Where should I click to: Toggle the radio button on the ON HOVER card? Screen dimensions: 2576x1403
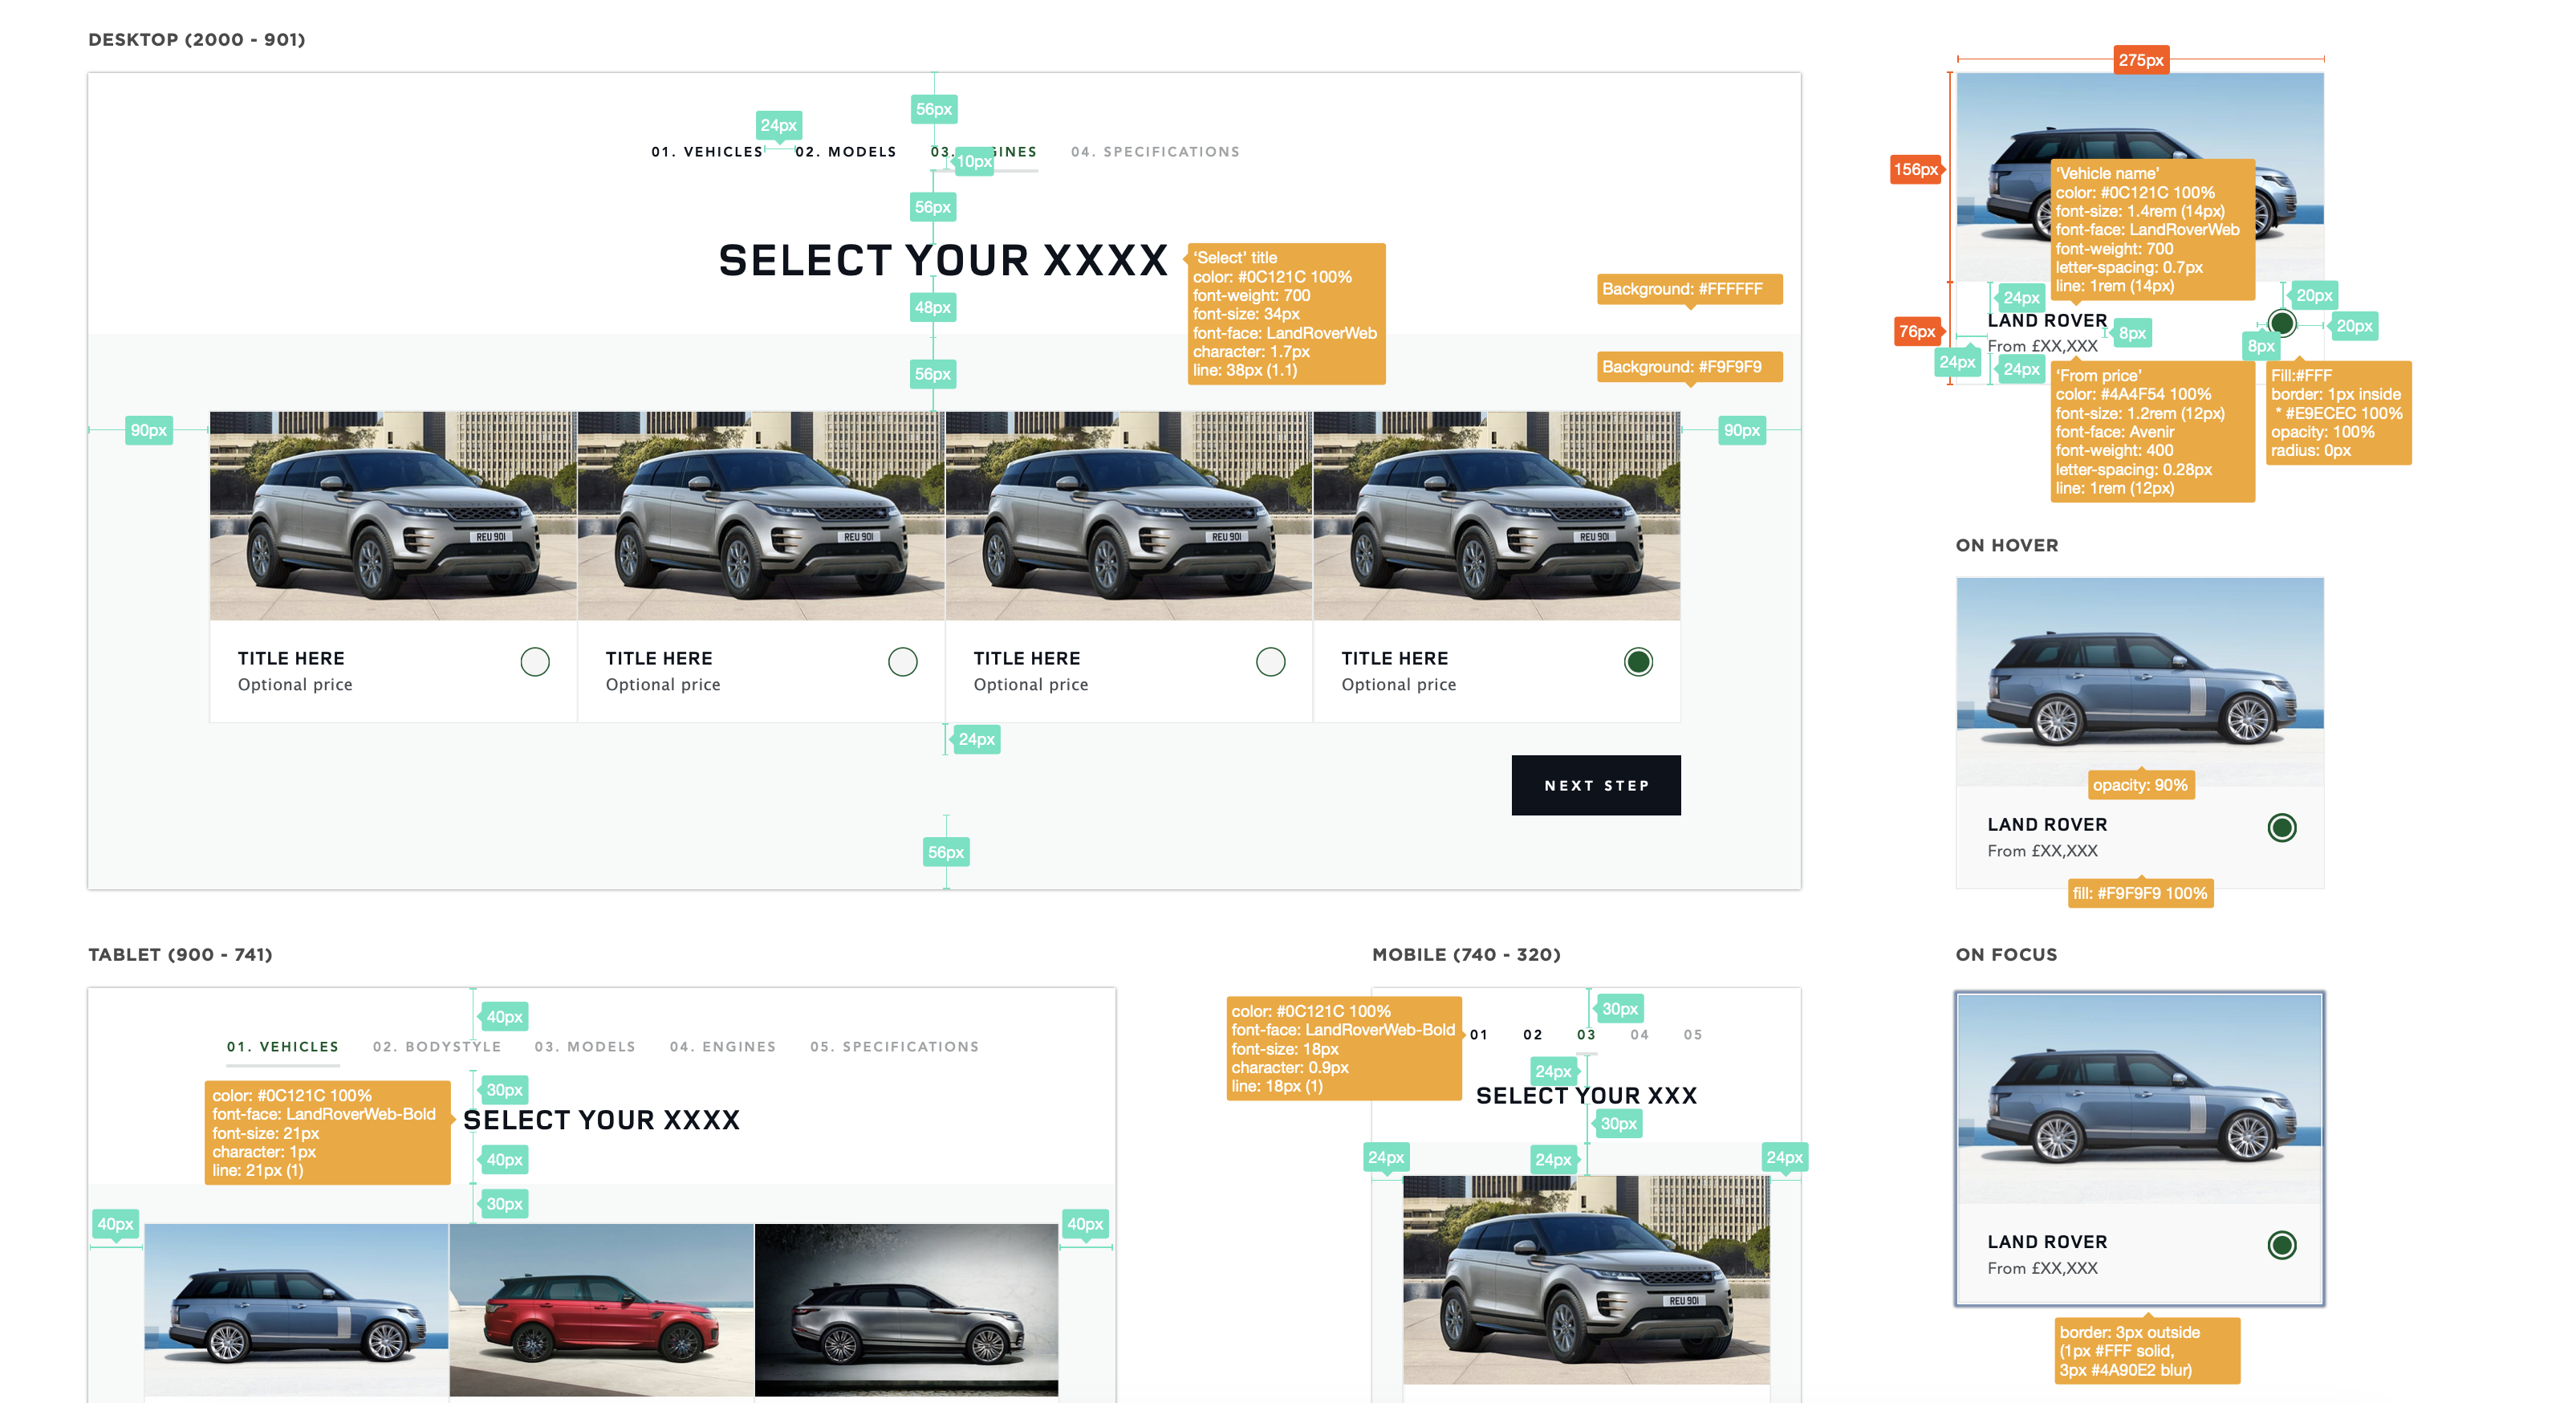(2282, 828)
